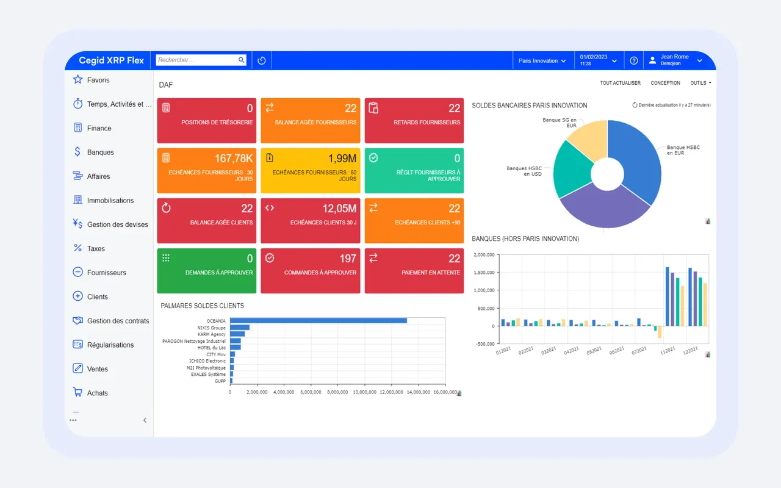Select the Régularisations sidebar icon

tap(77, 345)
